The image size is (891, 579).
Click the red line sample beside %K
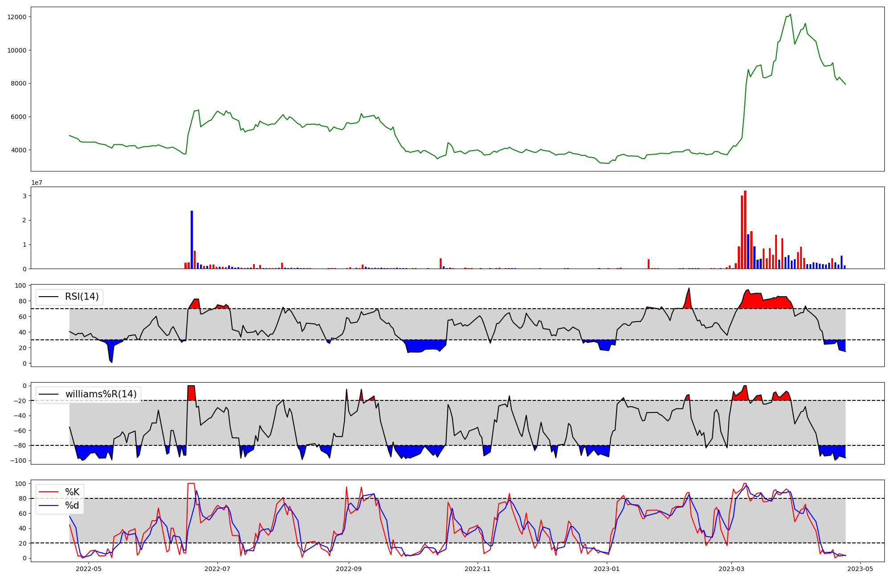click(49, 492)
